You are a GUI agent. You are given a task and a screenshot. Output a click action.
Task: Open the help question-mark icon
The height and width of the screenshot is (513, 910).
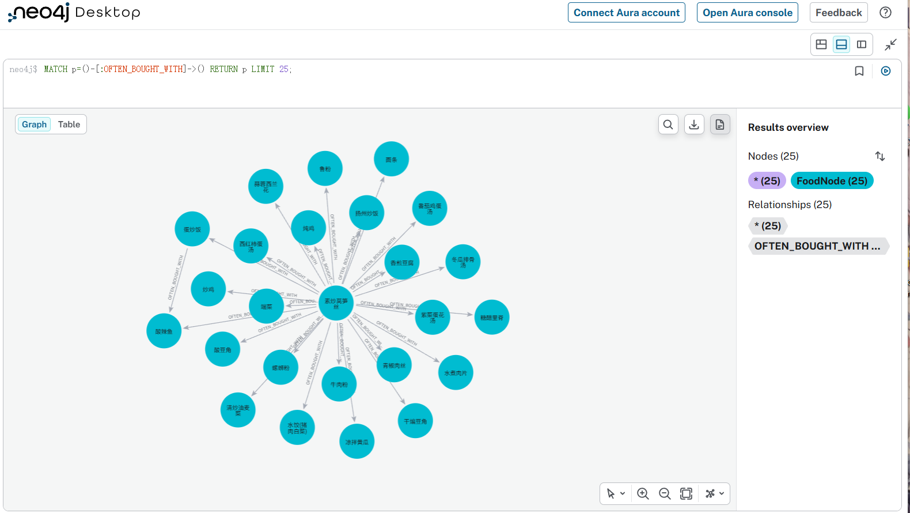pyautogui.click(x=885, y=13)
